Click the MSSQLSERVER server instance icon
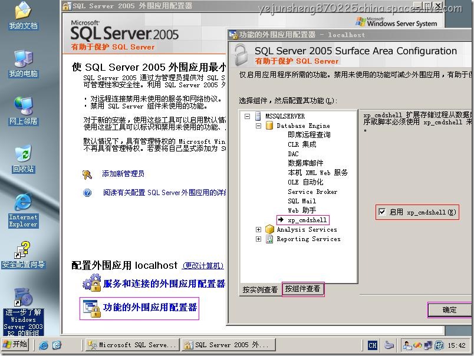Screen dimensions: 474x356 pyautogui.click(x=258, y=116)
